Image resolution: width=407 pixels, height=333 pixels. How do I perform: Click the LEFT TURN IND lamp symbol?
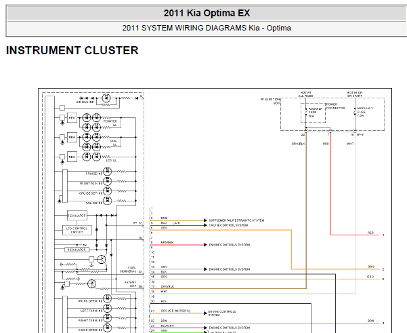point(107,309)
